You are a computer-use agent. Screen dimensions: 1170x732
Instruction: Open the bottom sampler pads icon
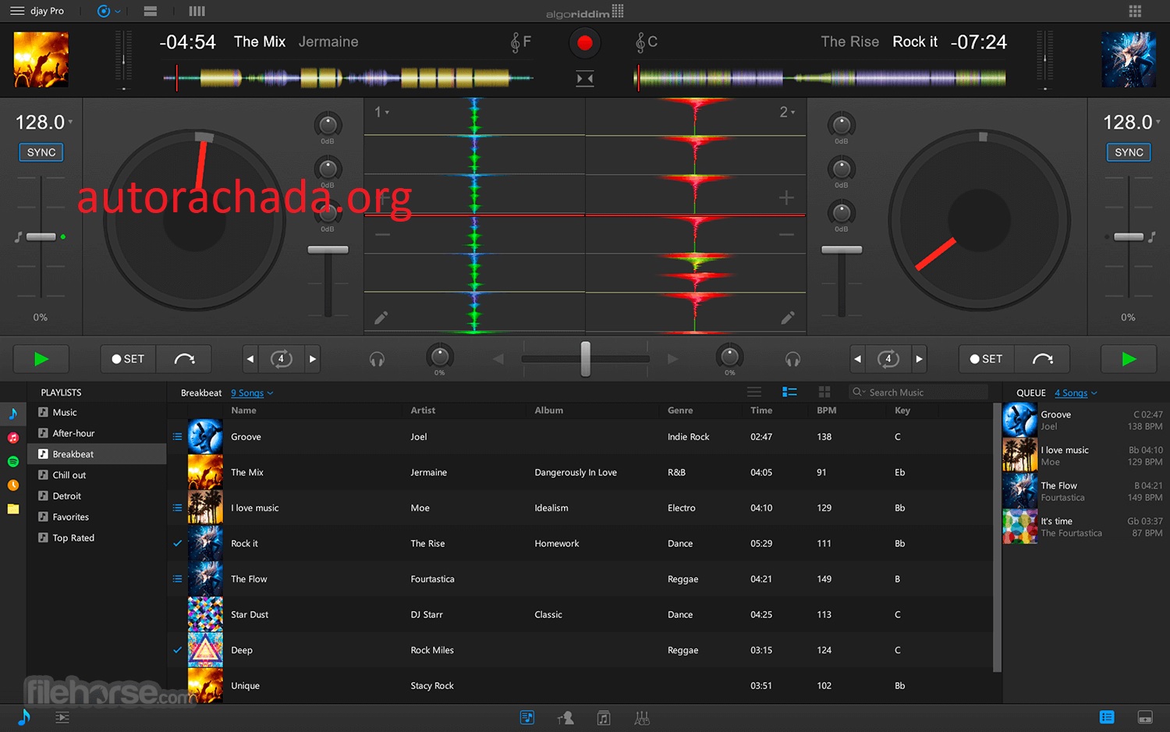[565, 717]
